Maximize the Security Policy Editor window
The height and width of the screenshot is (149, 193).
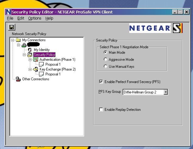point(180,12)
